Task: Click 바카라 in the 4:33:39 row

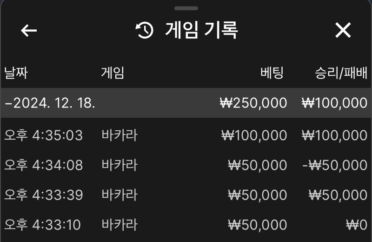Action: [120, 195]
